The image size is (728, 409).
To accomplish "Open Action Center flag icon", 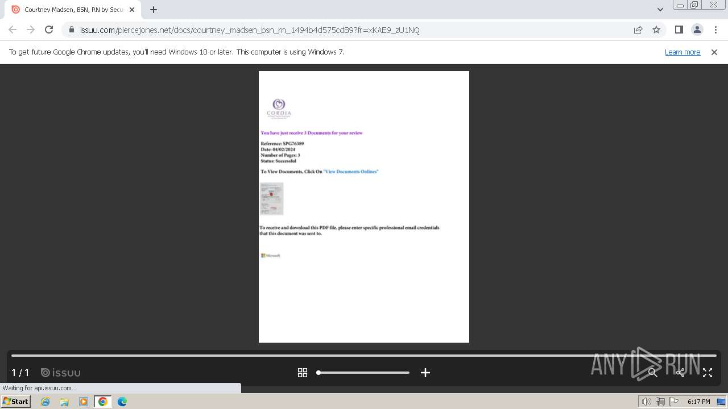I will click(x=674, y=402).
